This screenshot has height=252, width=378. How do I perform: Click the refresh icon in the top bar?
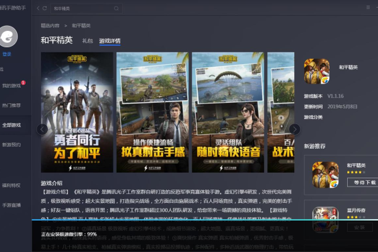[x=45, y=8]
